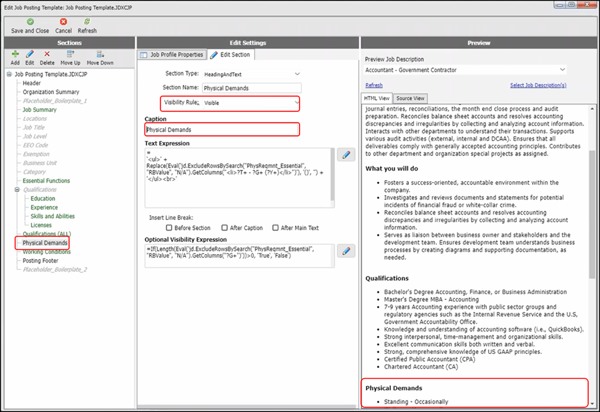Open the Section Type dropdown

tap(297, 73)
